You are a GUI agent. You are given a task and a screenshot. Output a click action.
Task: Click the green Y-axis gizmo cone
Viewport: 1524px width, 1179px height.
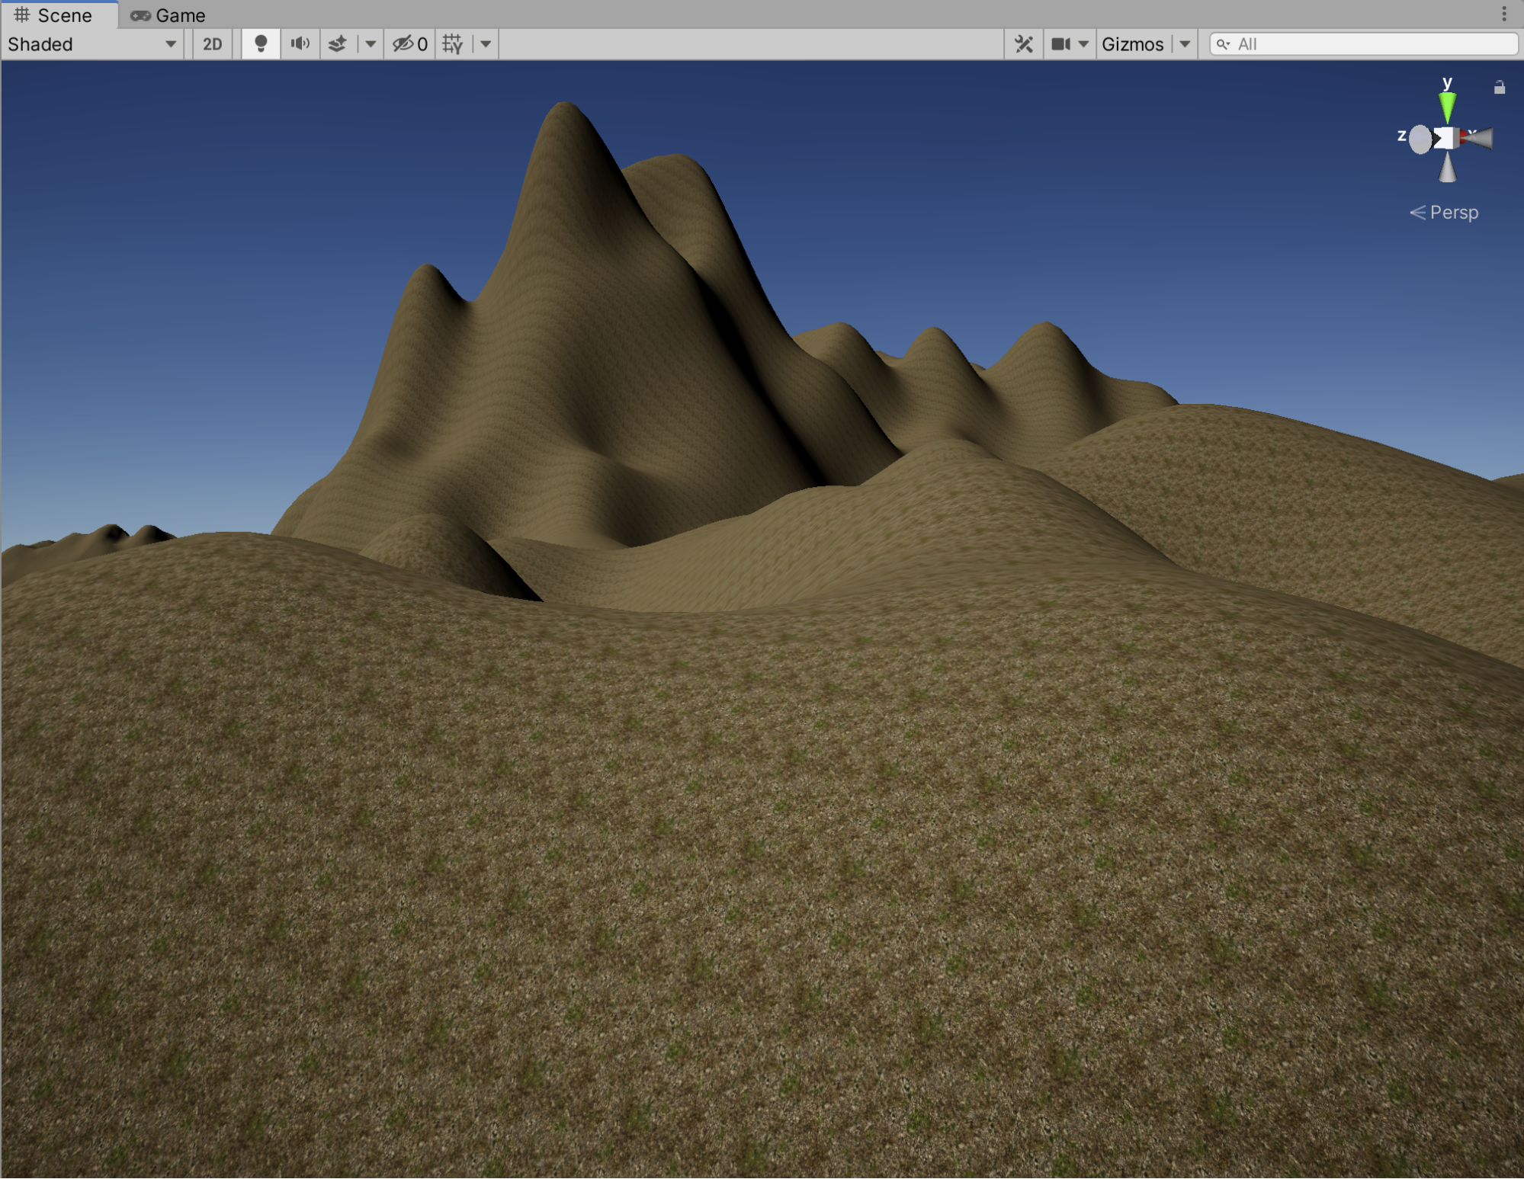pos(1447,105)
